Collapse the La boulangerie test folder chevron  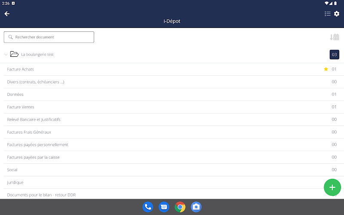6,55
